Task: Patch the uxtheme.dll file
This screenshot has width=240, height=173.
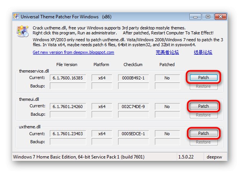Action: 204,133
